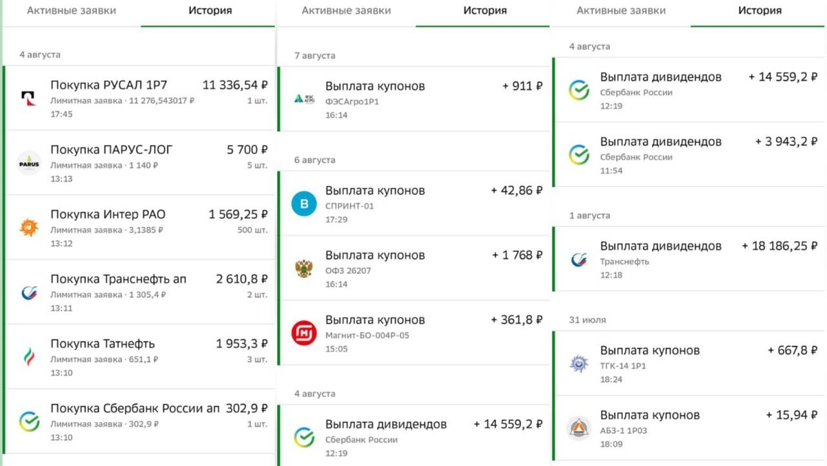Click the АБЗ-1 1Р03 bond name
Viewport: 827px width, 466px height.
(624, 431)
